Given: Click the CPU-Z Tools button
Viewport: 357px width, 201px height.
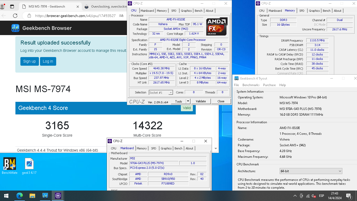Looking at the screenshot, I should pos(179,101).
